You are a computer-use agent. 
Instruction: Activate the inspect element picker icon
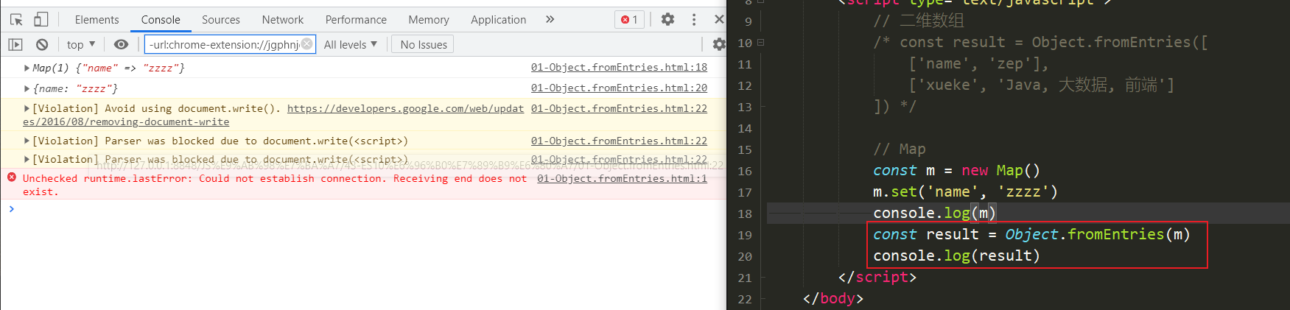16,20
